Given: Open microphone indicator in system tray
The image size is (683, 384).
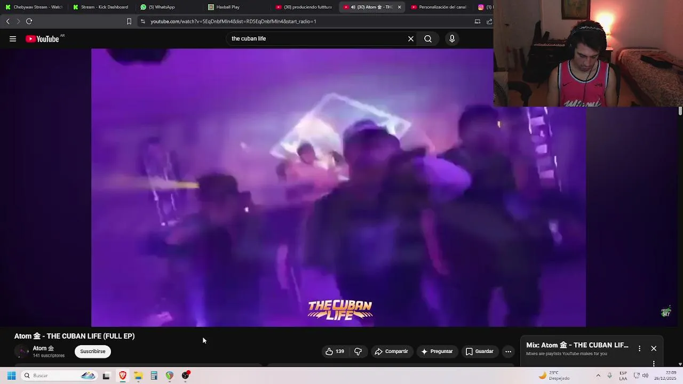Looking at the screenshot, I should pos(610,375).
